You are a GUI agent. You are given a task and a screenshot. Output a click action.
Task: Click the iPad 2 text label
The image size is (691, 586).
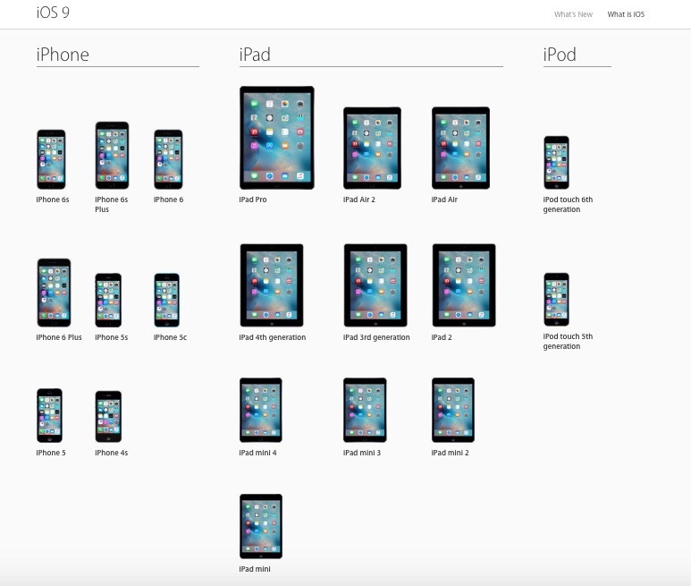(442, 337)
